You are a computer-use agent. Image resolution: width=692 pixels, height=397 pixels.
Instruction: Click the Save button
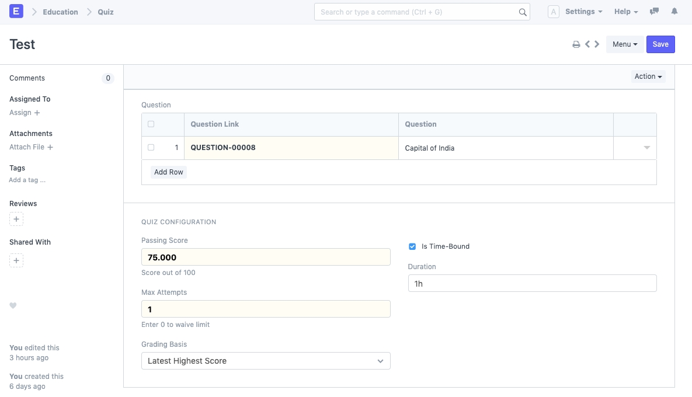660,44
